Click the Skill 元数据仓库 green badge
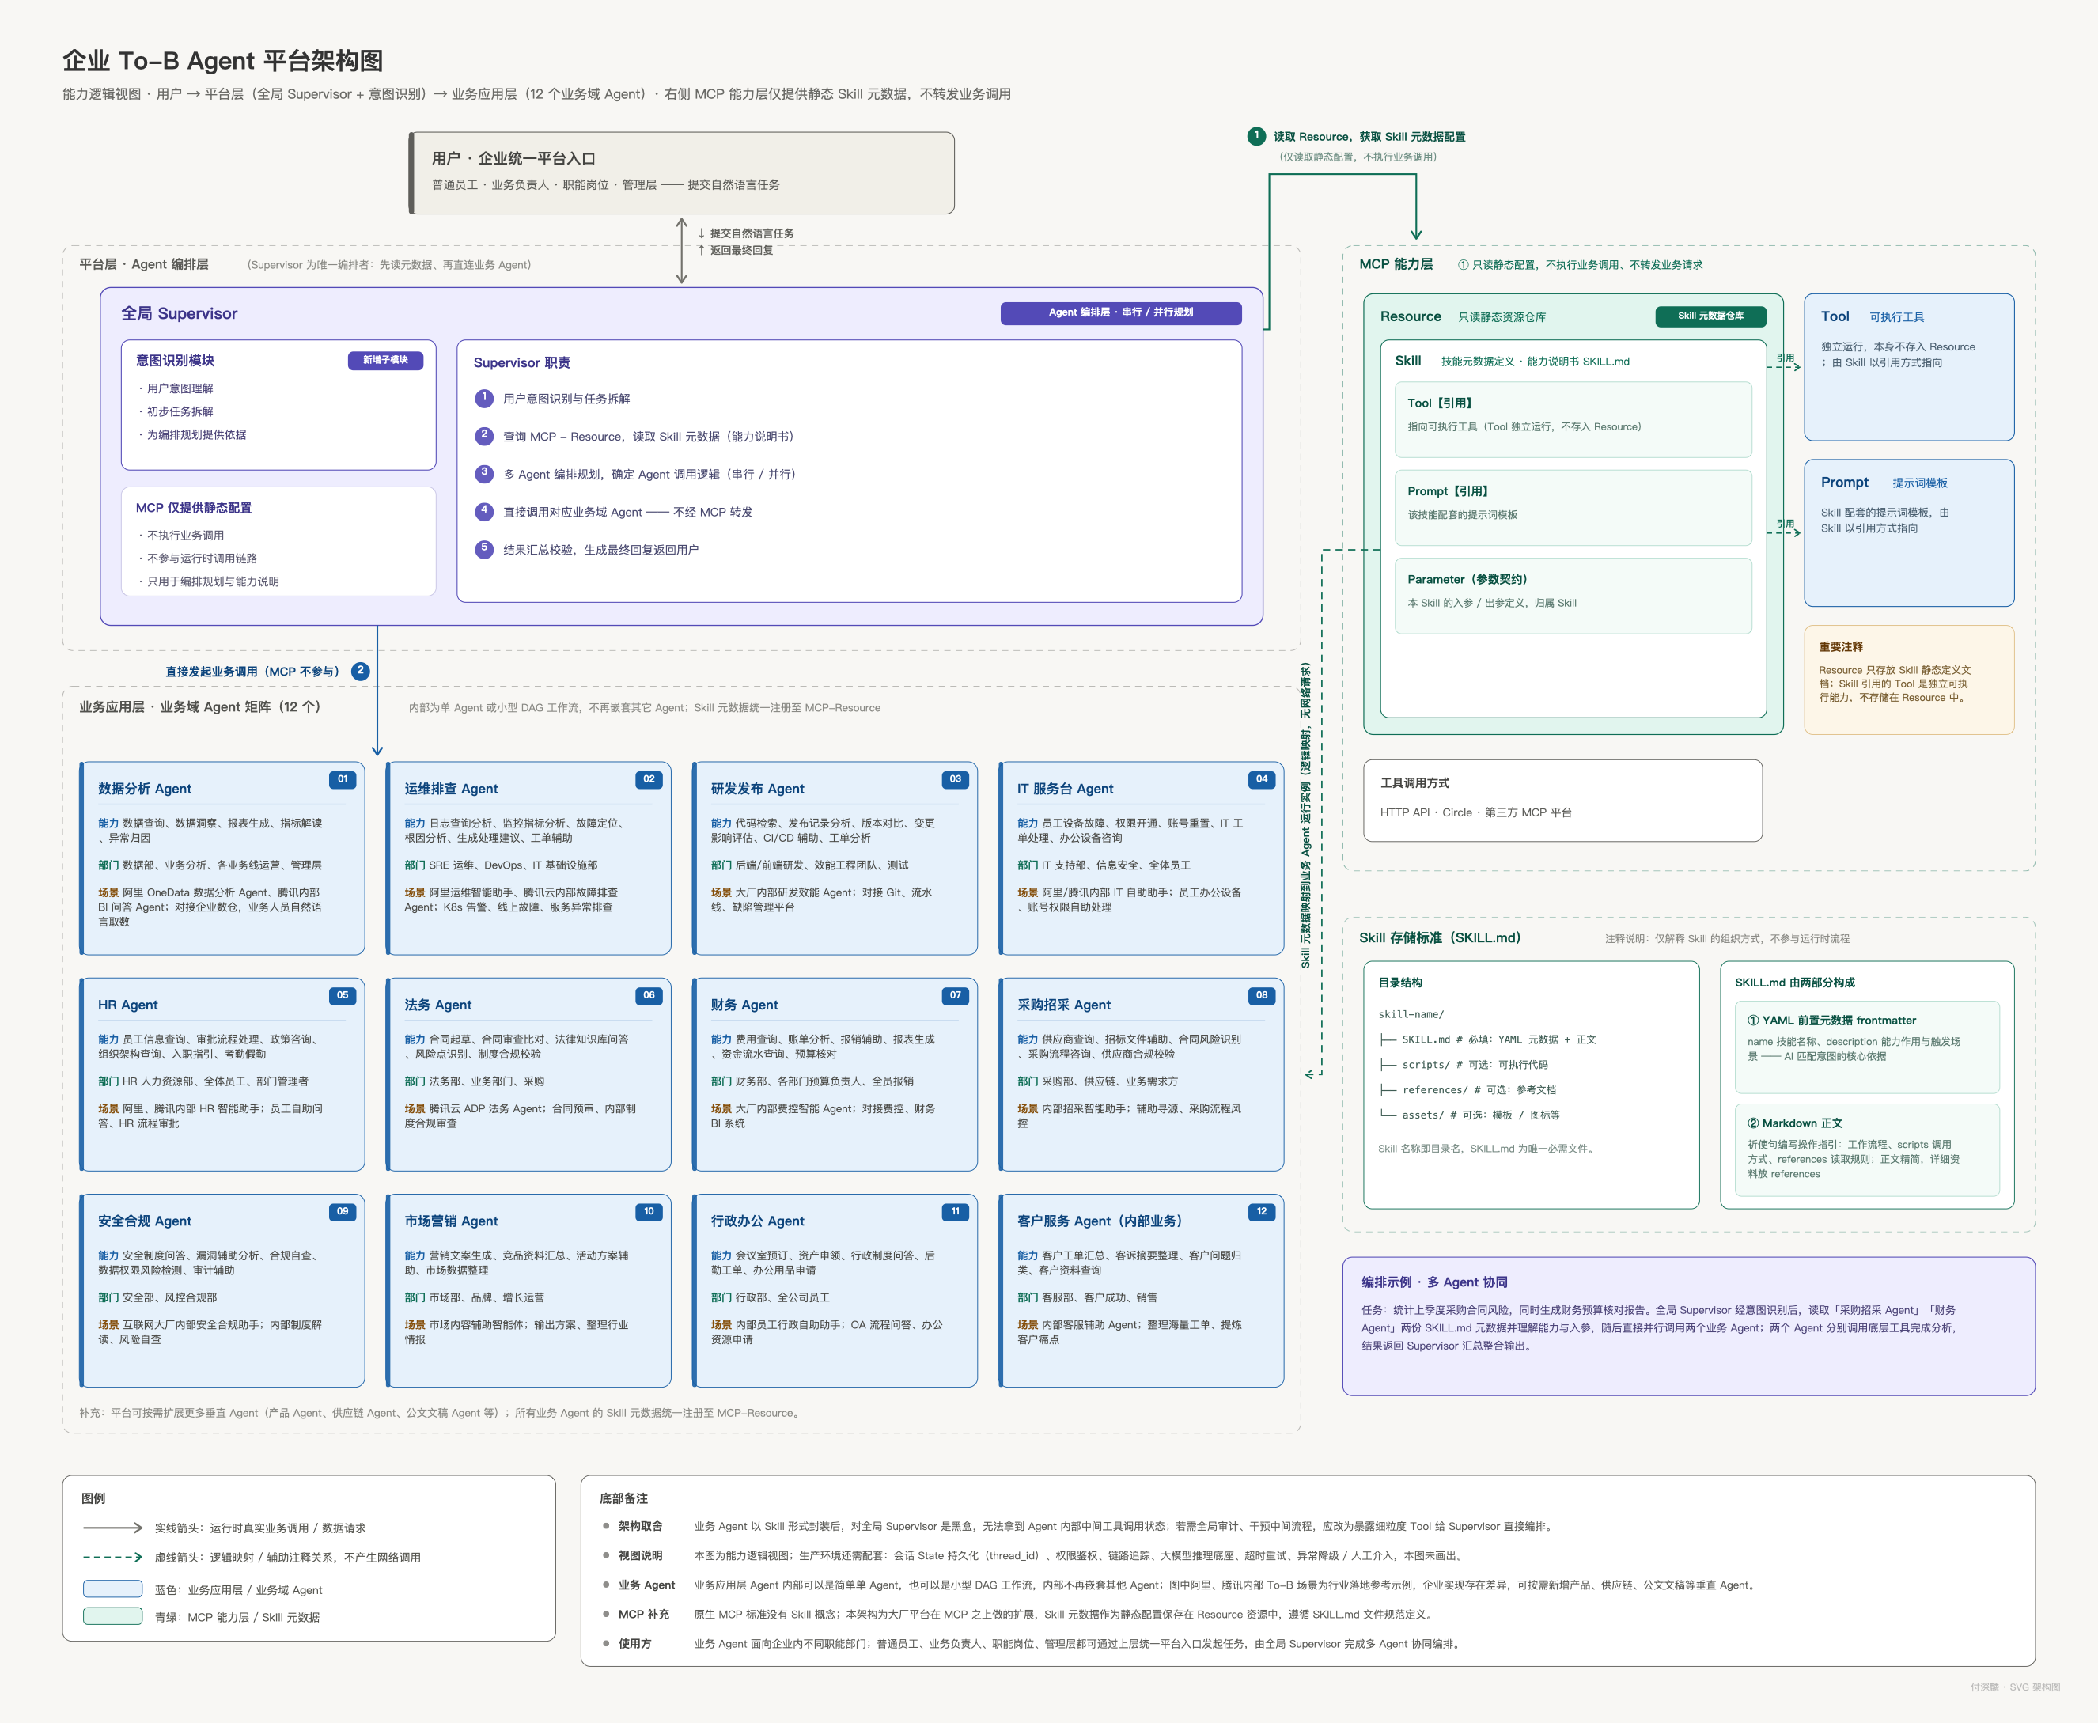 1710,316
